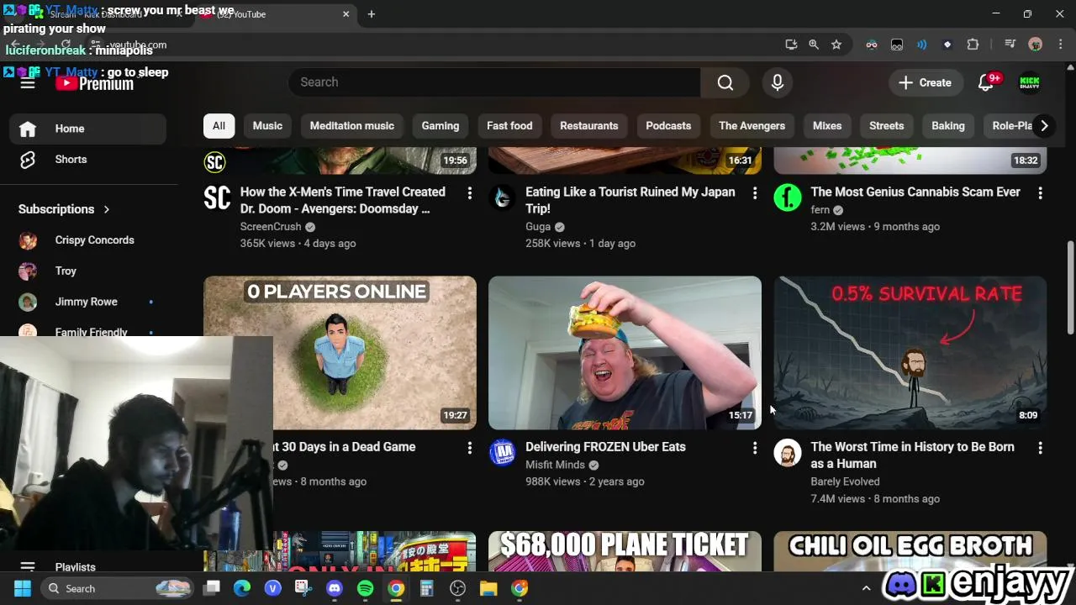Screen dimensions: 1076x605
Task: Go to Home in the sidebar
Action: point(88,129)
